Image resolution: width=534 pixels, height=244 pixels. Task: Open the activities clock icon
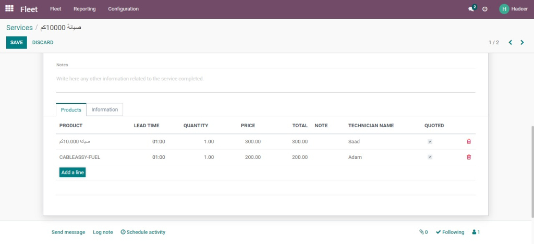485,9
